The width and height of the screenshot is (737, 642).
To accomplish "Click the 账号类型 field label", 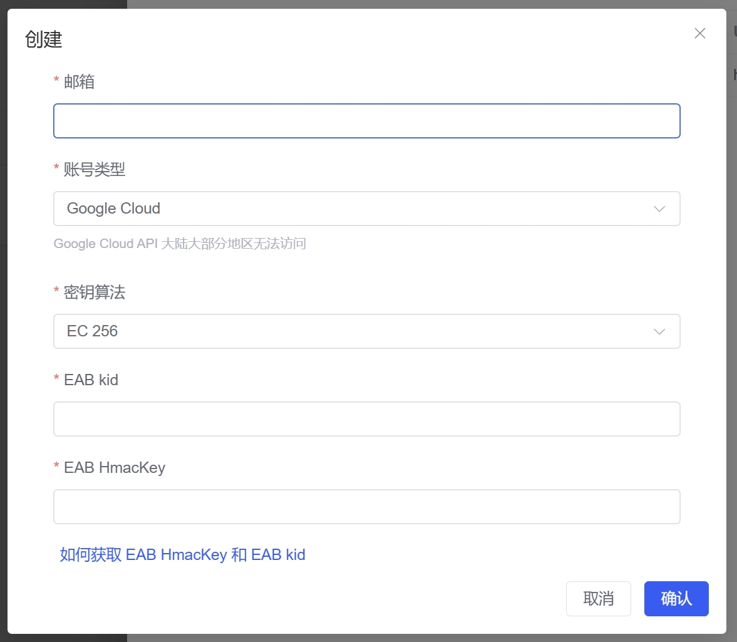I will (x=91, y=170).
